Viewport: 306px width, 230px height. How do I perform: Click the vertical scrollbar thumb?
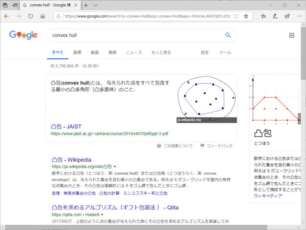click(x=303, y=53)
